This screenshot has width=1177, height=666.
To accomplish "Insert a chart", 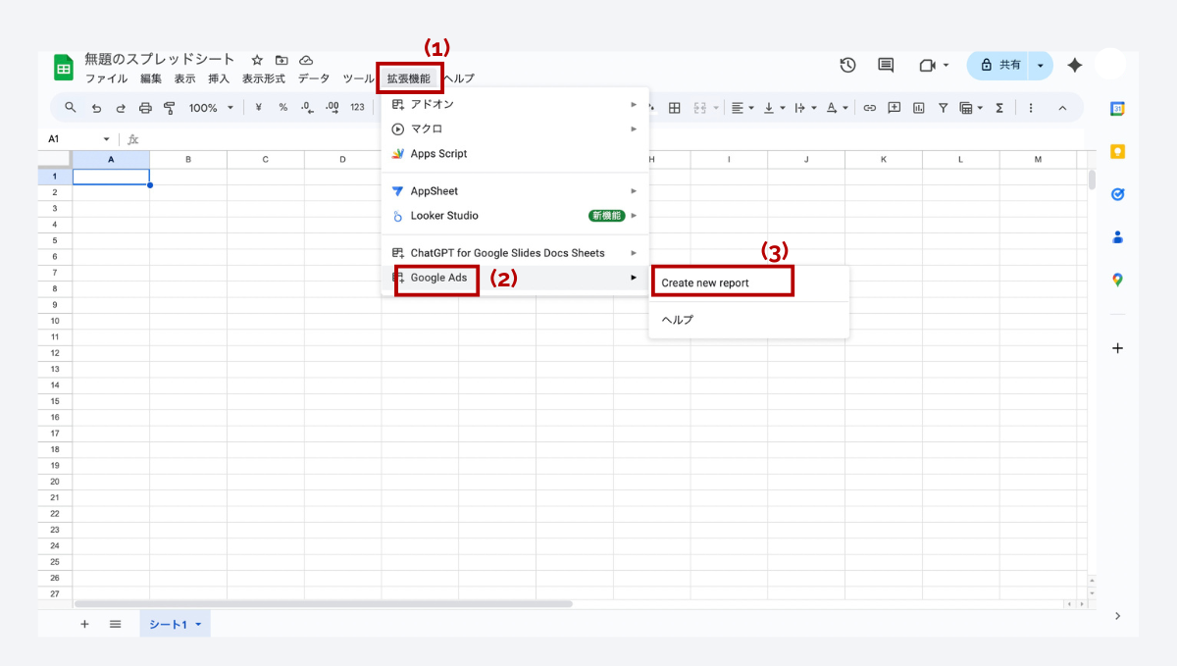I will coord(919,108).
